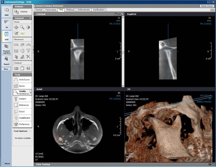Open the DVR module
Viewport: 216px width, 167px height.
coord(6,36)
